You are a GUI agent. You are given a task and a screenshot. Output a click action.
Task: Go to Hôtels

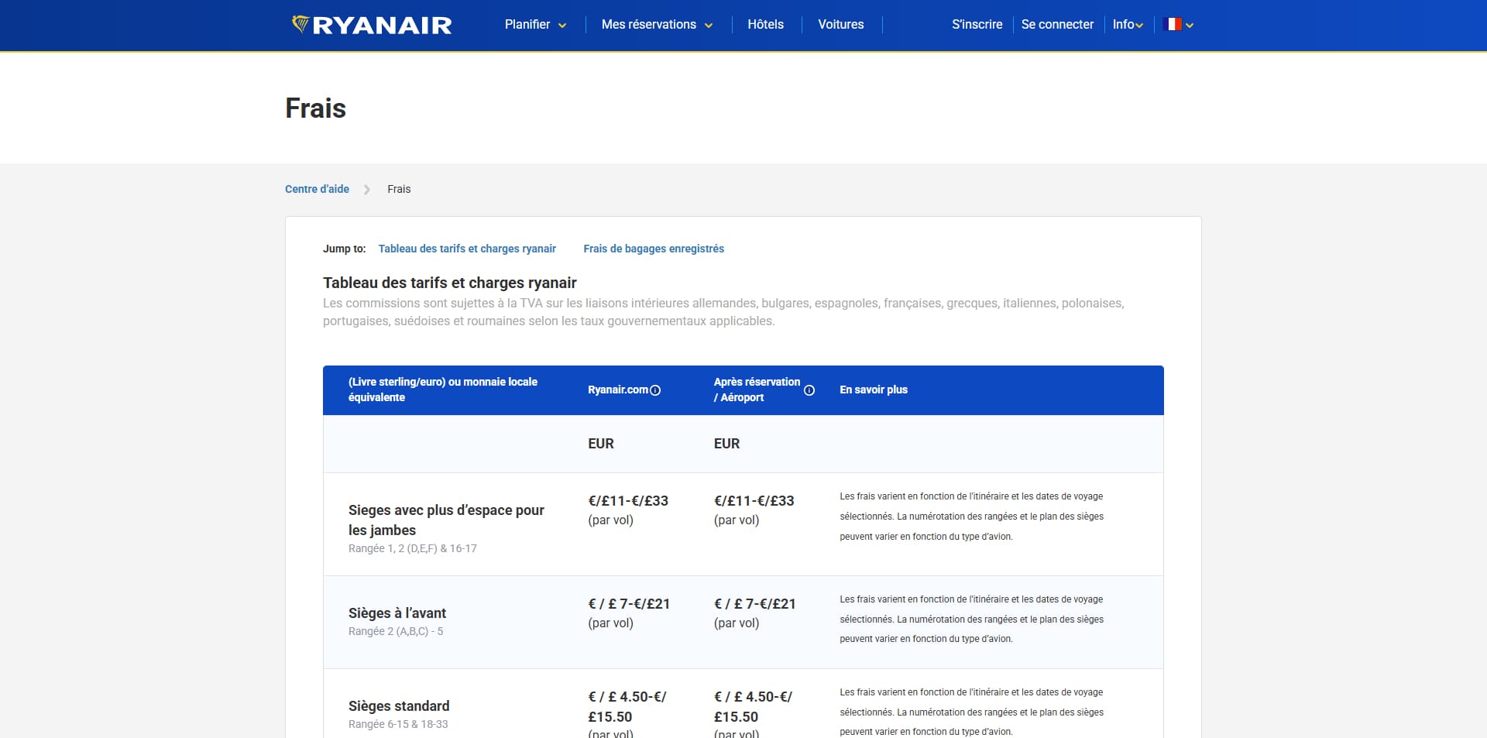coord(766,25)
